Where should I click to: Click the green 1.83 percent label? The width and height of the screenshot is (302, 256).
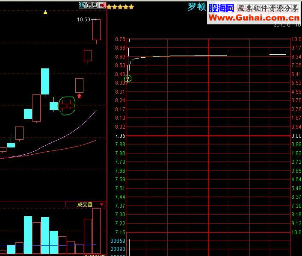pos(296,153)
